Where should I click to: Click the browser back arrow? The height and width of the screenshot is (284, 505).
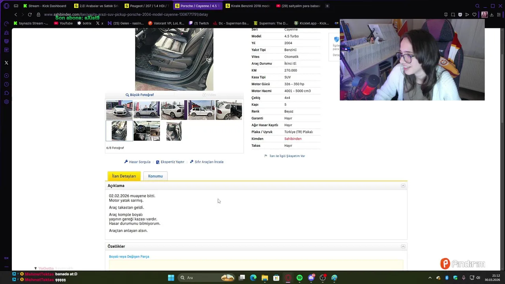[x=16, y=15]
